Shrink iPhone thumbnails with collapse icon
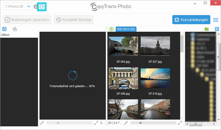Image resolution: width=221 pixels, height=130 pixels. point(42,123)
